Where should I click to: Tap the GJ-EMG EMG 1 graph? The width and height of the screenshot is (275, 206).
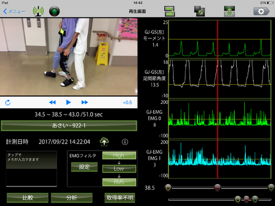[220, 159]
